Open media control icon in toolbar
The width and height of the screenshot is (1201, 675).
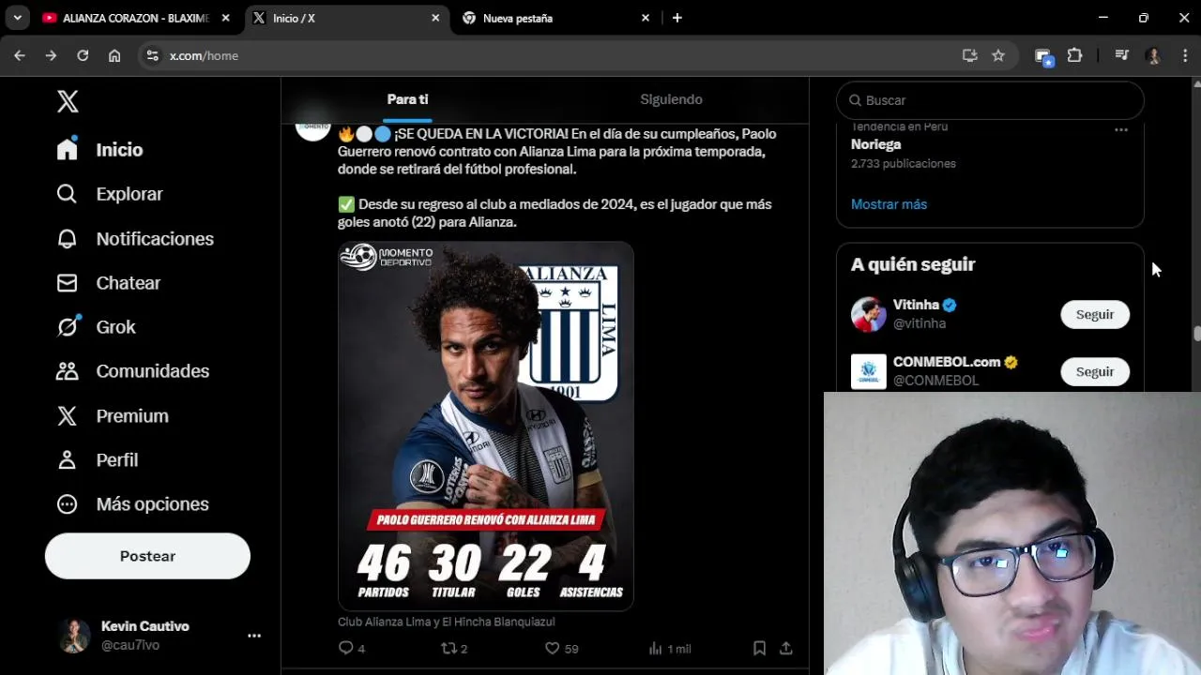point(1121,56)
